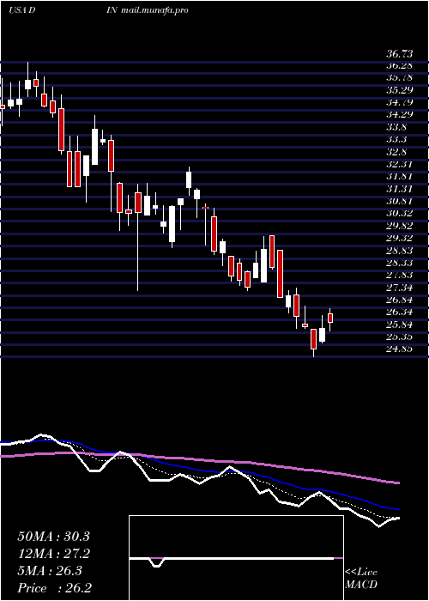The image size is (429, 601).
Task: Click the 34.29 price axis label
Action: click(399, 114)
